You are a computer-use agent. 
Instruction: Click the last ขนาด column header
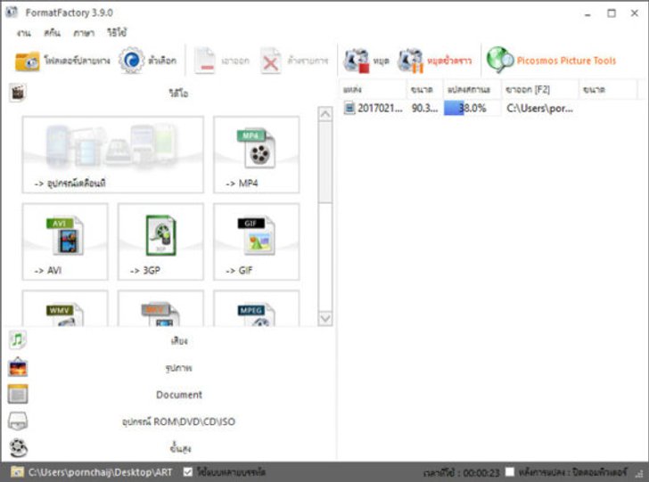coord(608,89)
